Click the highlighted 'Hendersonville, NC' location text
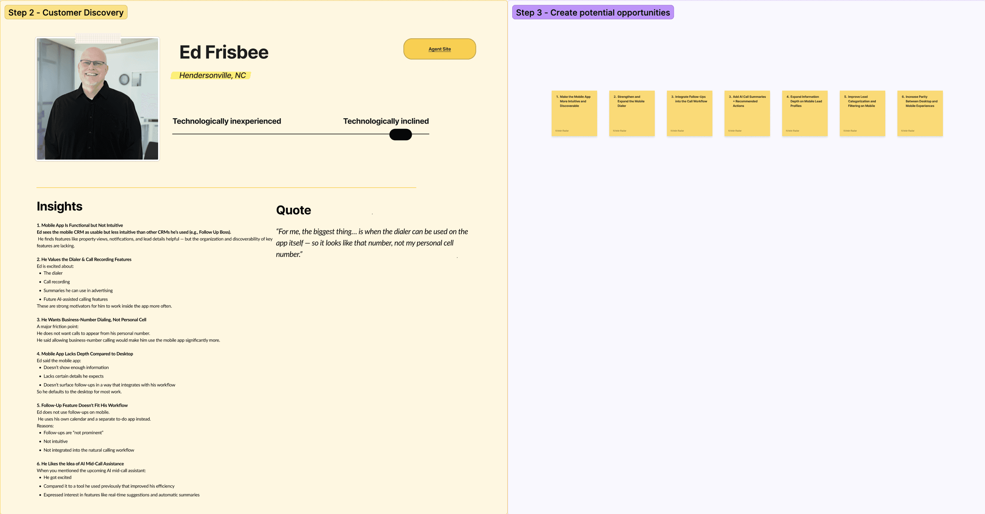 coord(212,75)
